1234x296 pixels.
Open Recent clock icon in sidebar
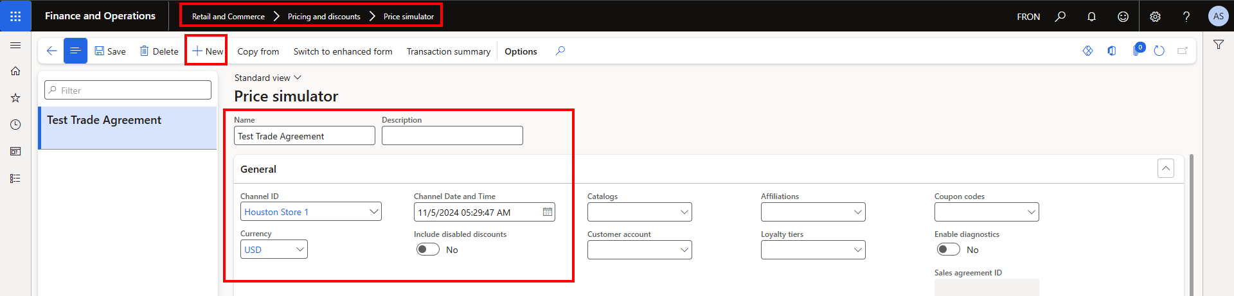[x=15, y=125]
